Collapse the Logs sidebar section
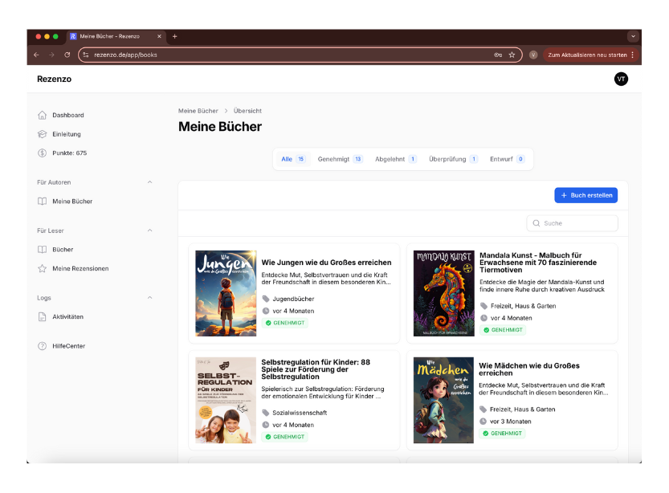The image size is (669, 493). pyautogui.click(x=149, y=298)
